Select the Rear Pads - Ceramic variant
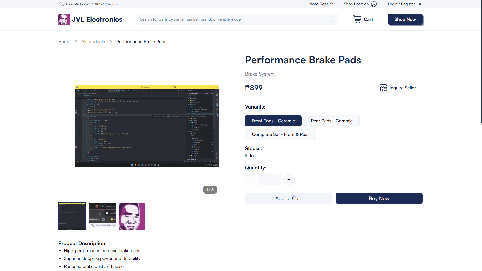 (332, 121)
